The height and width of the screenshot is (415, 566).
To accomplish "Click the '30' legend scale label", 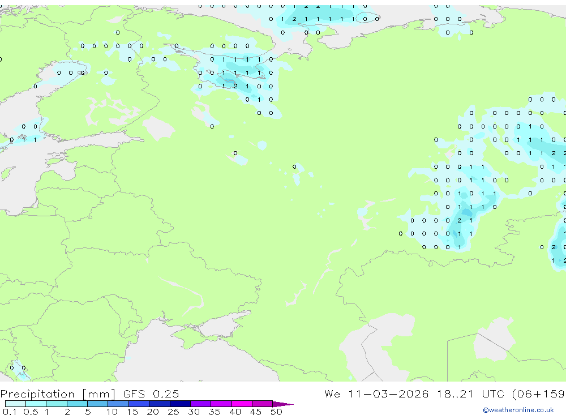I will [x=194, y=412].
